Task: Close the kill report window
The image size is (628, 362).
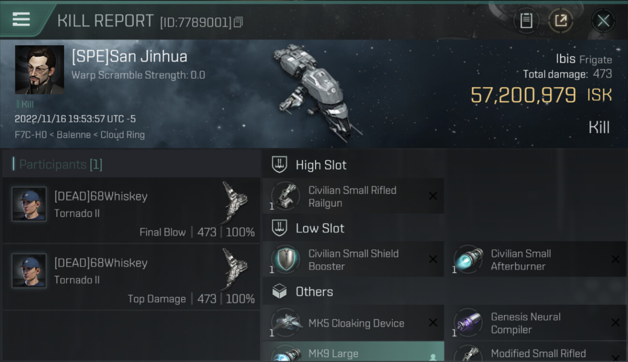Action: tap(603, 20)
